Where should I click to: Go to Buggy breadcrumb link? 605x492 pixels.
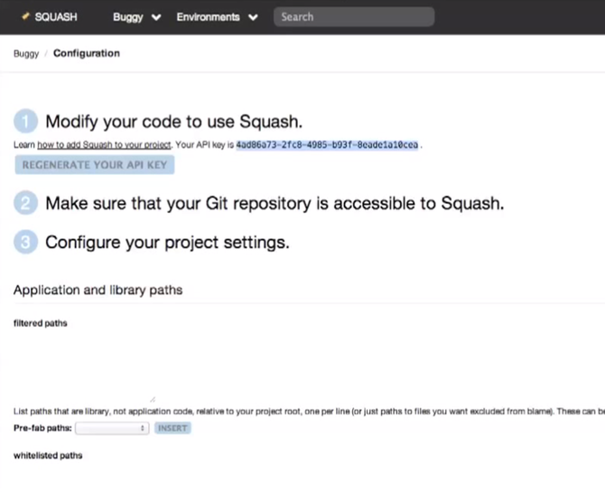pyautogui.click(x=26, y=53)
